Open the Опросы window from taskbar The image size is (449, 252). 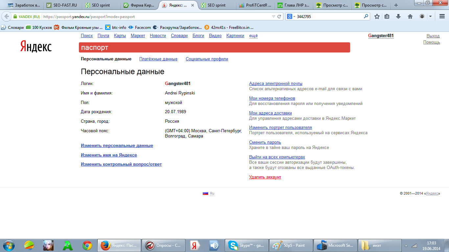164,245
